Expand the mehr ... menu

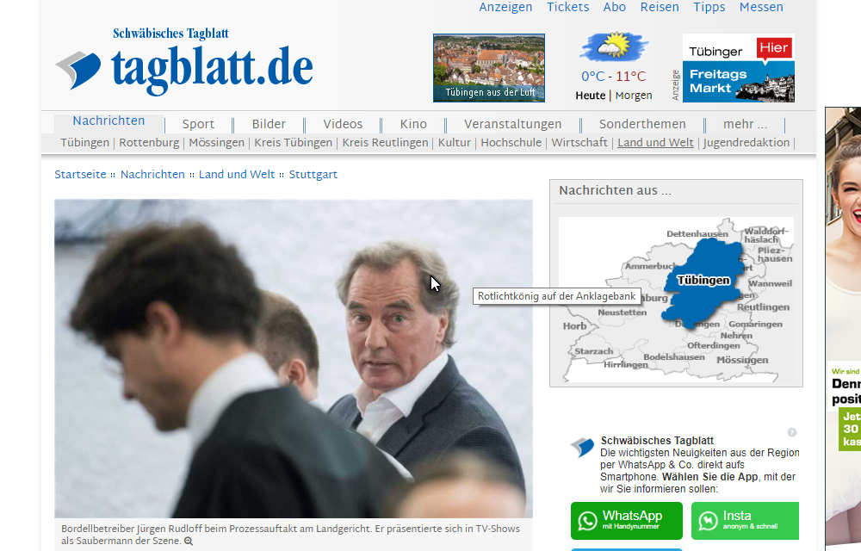coord(746,125)
